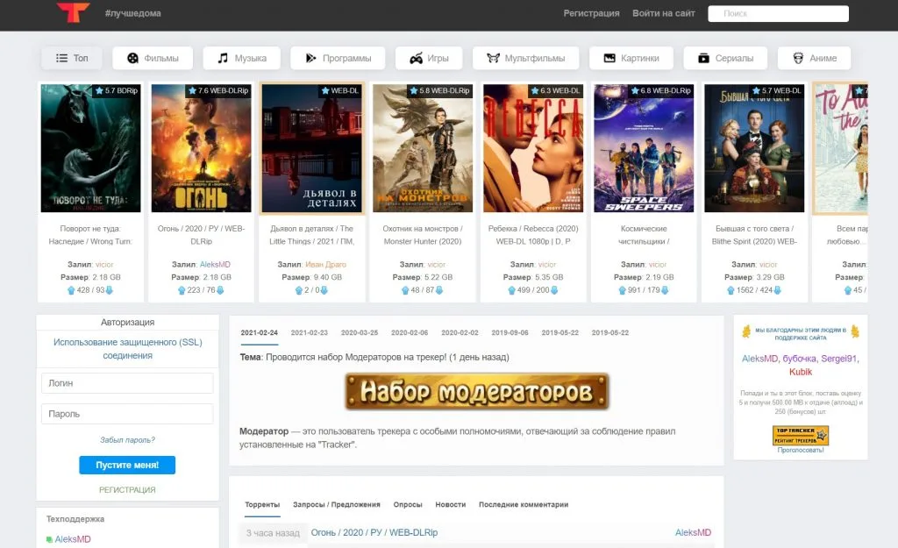
Task: Switch to the 2021-02-23 news tab
Action: [x=310, y=332]
